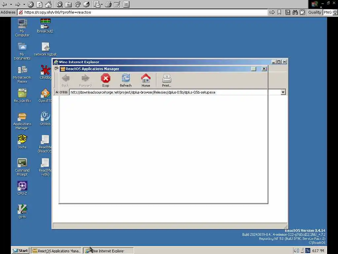The image size is (338, 254).
Task: Click Refresh in Wine Internet Explorer toolbar
Action: [x=126, y=81]
